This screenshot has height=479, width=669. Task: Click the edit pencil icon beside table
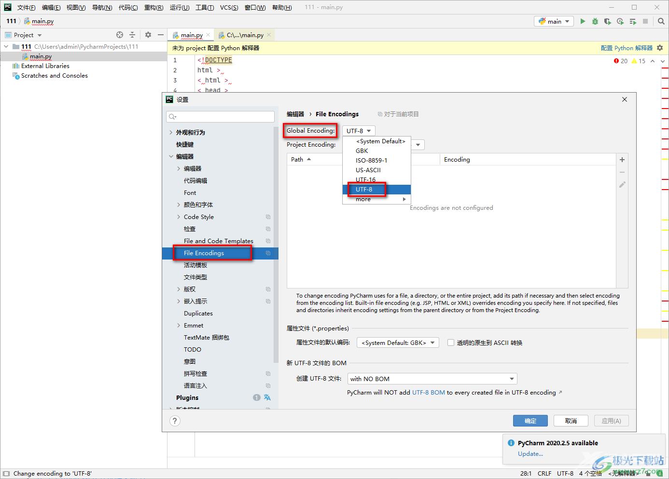coord(622,185)
